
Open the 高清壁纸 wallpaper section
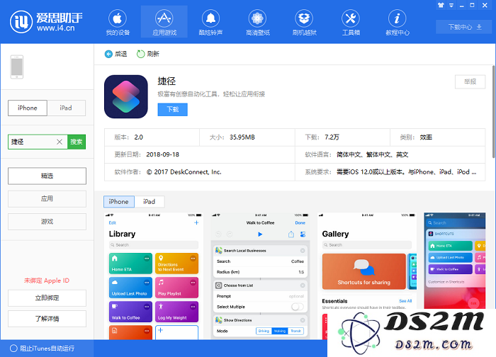pyautogui.click(x=257, y=22)
